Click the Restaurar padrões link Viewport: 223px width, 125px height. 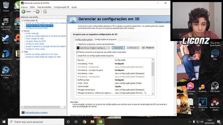click(x=162, y=22)
